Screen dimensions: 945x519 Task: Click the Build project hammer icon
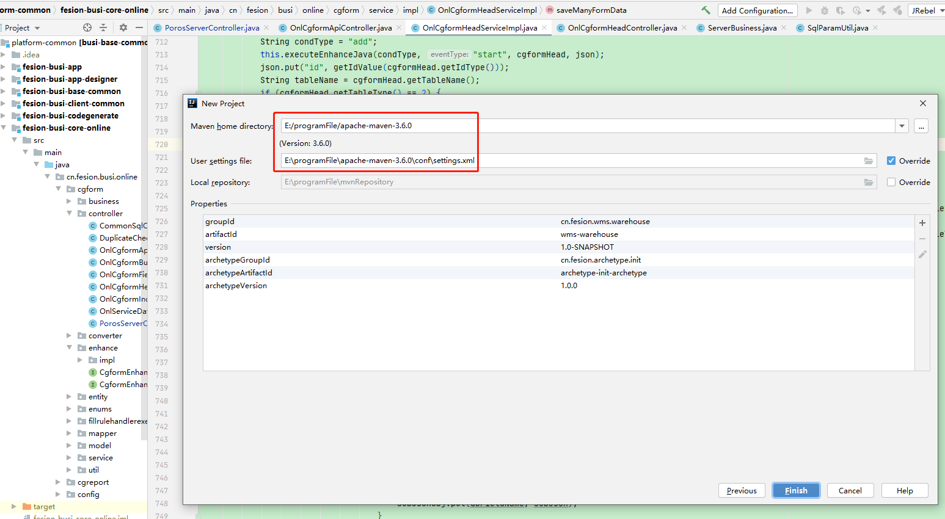(706, 10)
